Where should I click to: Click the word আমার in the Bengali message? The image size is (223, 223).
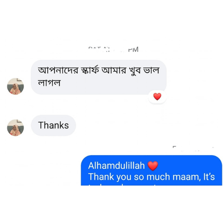coord(114,70)
